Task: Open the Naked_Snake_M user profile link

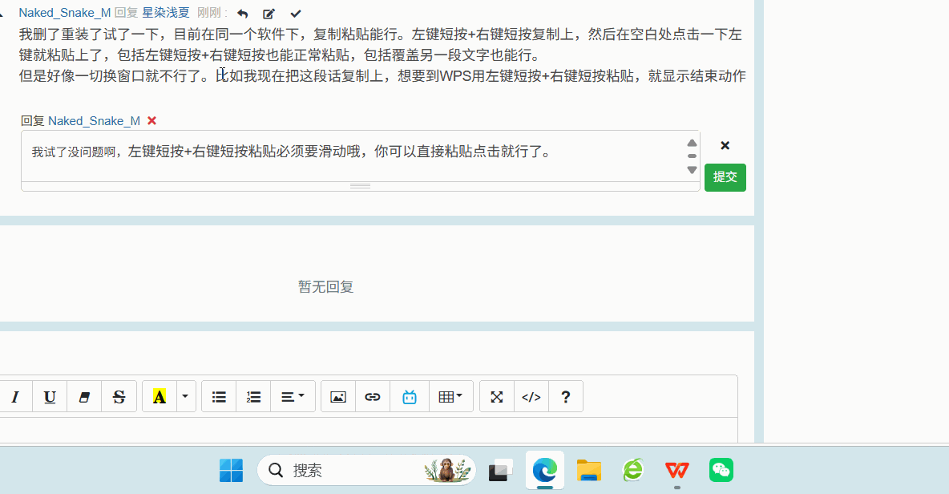Action: 64,13
